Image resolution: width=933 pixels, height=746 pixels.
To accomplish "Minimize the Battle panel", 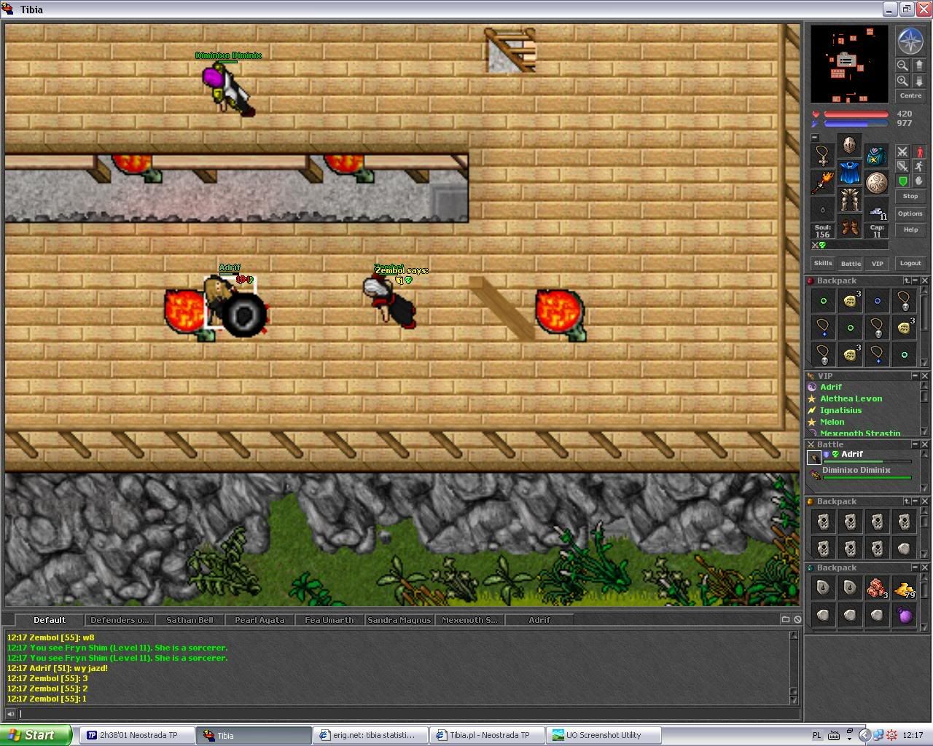I will (916, 444).
